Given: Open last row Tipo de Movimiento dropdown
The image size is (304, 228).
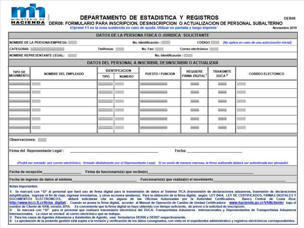Looking at the screenshot, I should 19,127.
